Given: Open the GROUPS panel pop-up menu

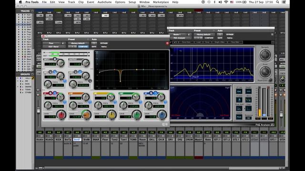Looking at the screenshot, I should 32,74.
